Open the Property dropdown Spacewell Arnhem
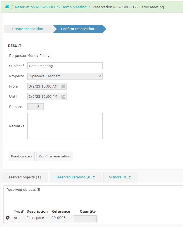 coord(65,76)
